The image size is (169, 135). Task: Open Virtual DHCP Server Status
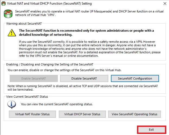[82, 114]
